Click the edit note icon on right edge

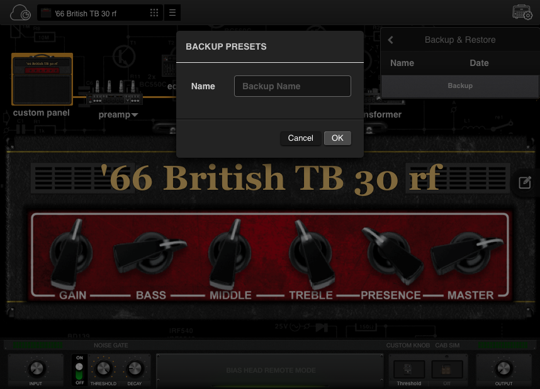coord(525,183)
